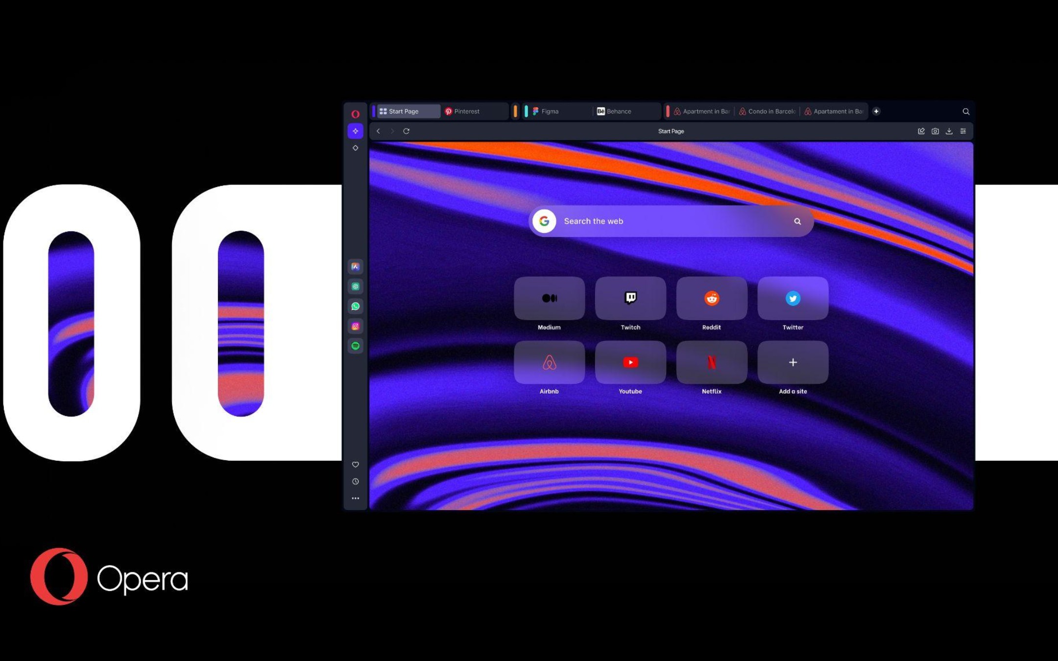Take a snapshot with the camera icon
Screen dimensions: 1058x661
[x=935, y=131]
